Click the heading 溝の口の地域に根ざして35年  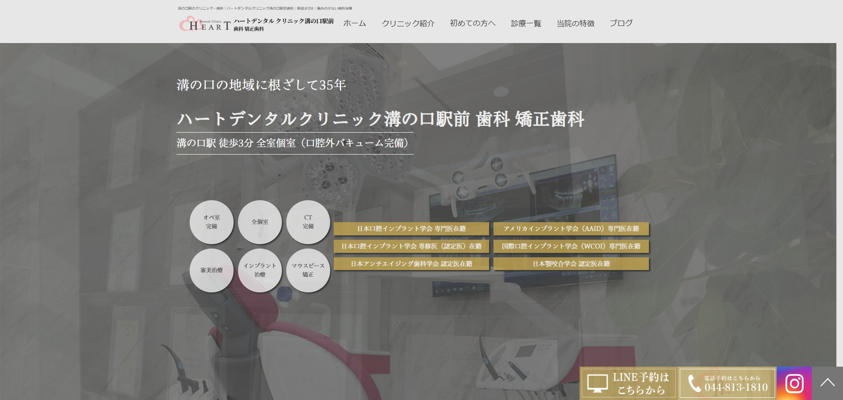tap(261, 85)
